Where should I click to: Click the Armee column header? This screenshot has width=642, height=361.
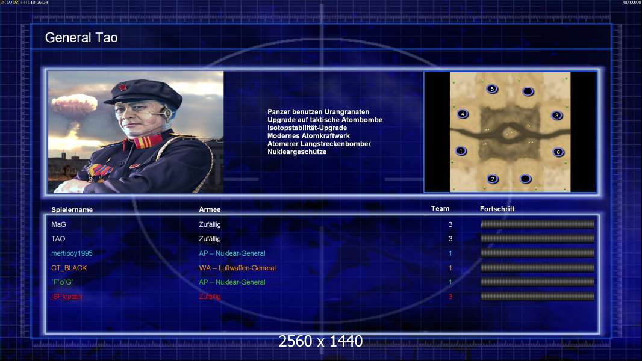click(210, 209)
